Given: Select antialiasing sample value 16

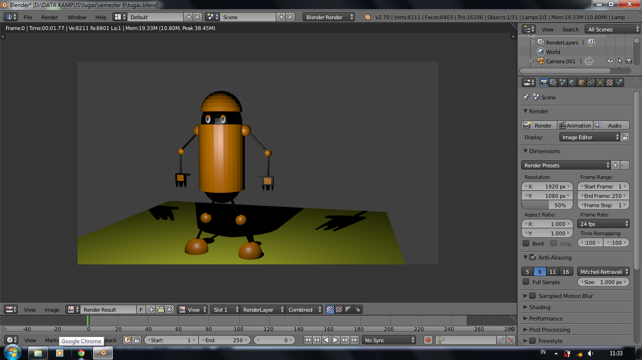Looking at the screenshot, I should click(566, 271).
